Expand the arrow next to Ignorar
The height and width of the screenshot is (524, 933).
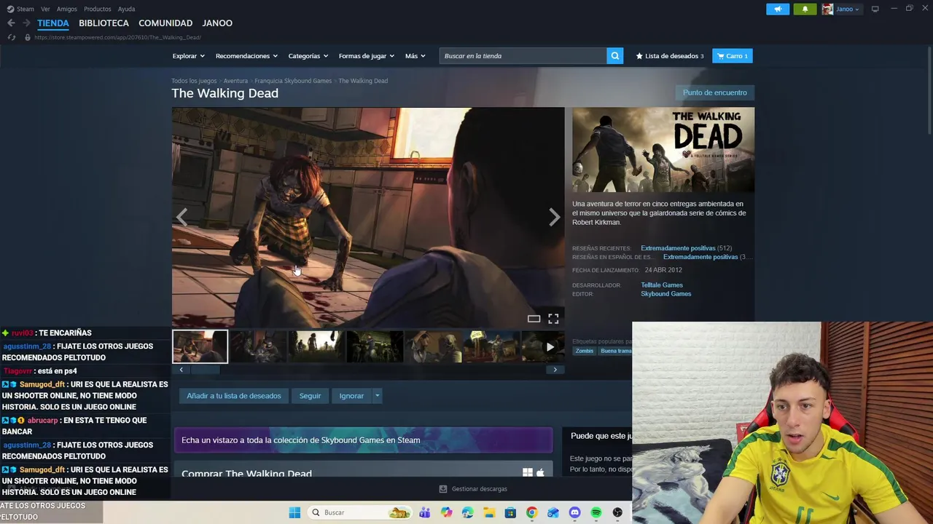click(x=377, y=396)
